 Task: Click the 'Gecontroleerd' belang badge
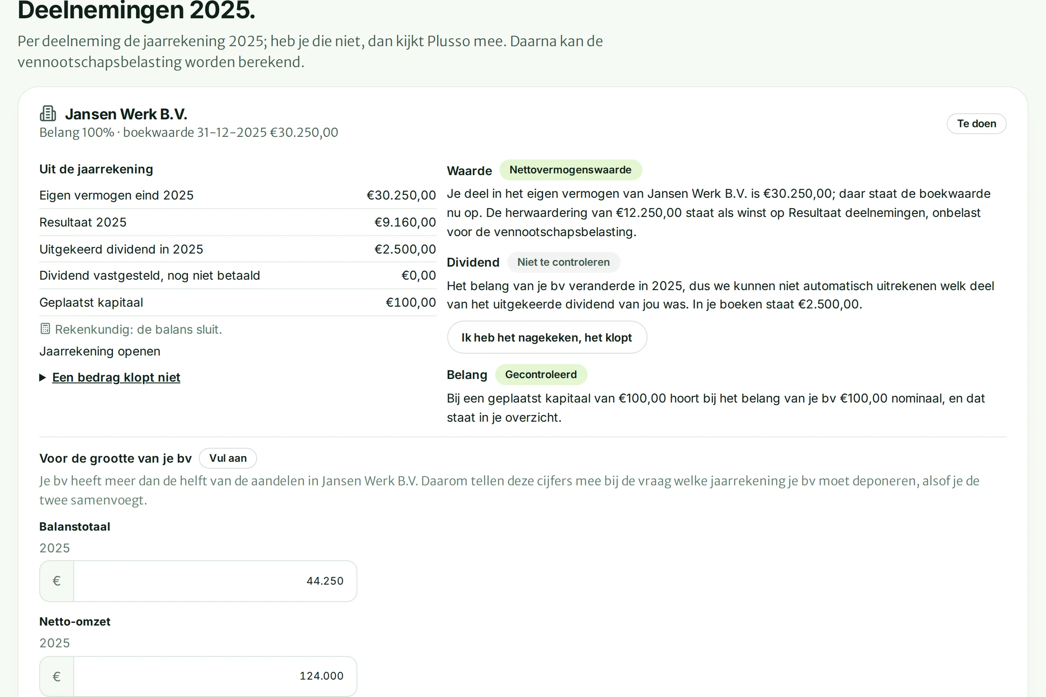(540, 375)
